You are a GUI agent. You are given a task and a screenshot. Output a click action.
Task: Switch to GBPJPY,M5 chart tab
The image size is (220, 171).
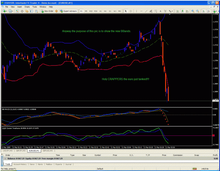21,151
